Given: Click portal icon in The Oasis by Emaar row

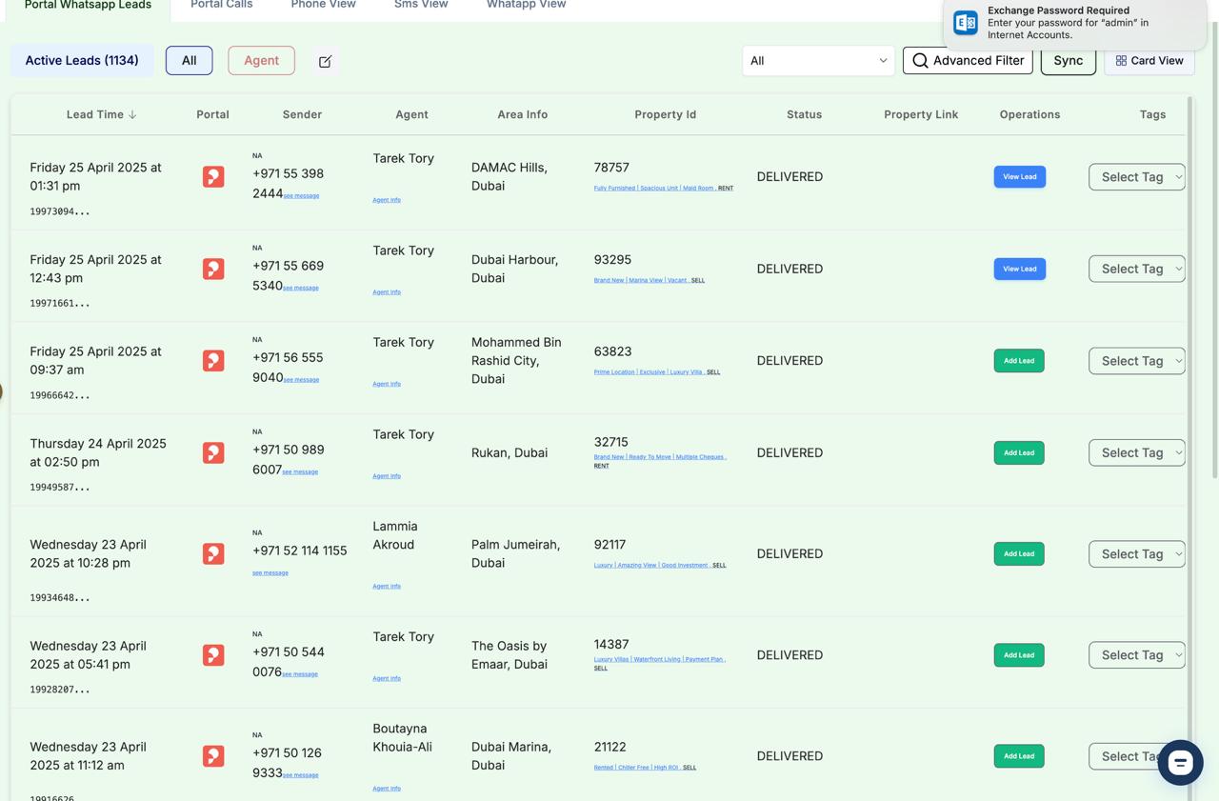Looking at the screenshot, I should (213, 655).
